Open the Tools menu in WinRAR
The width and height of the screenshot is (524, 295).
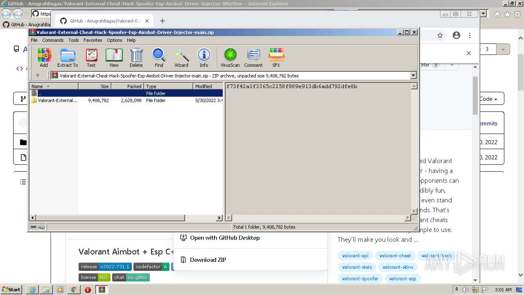(x=74, y=40)
